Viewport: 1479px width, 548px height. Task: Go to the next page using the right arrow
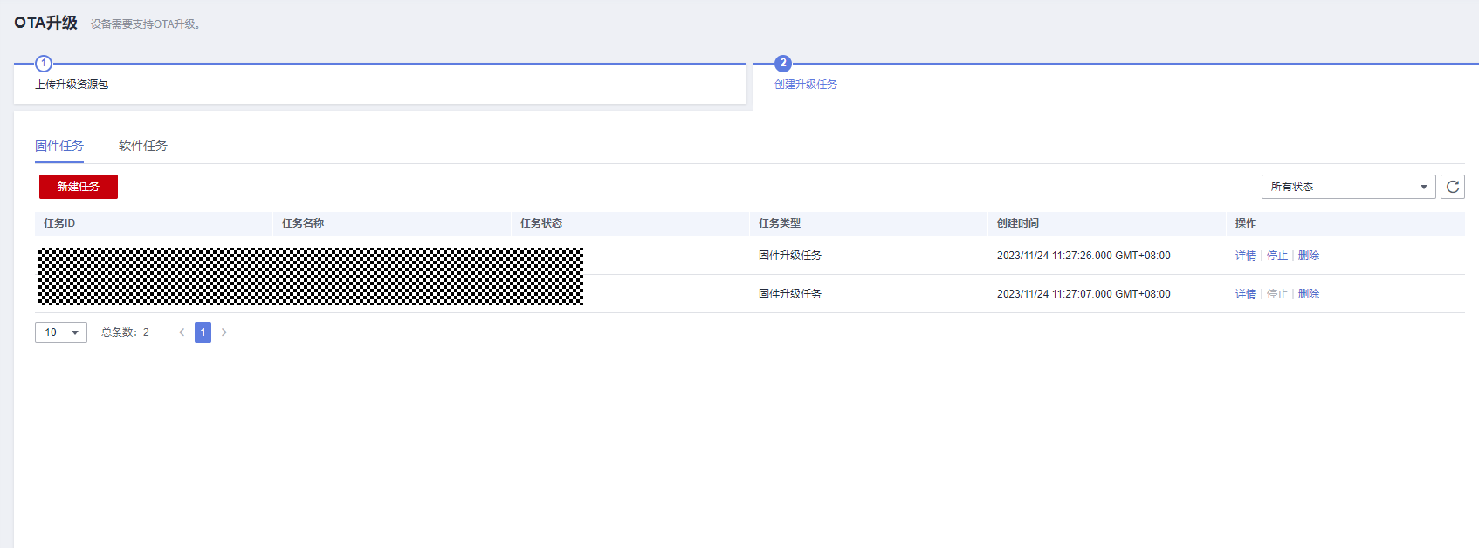tap(224, 332)
